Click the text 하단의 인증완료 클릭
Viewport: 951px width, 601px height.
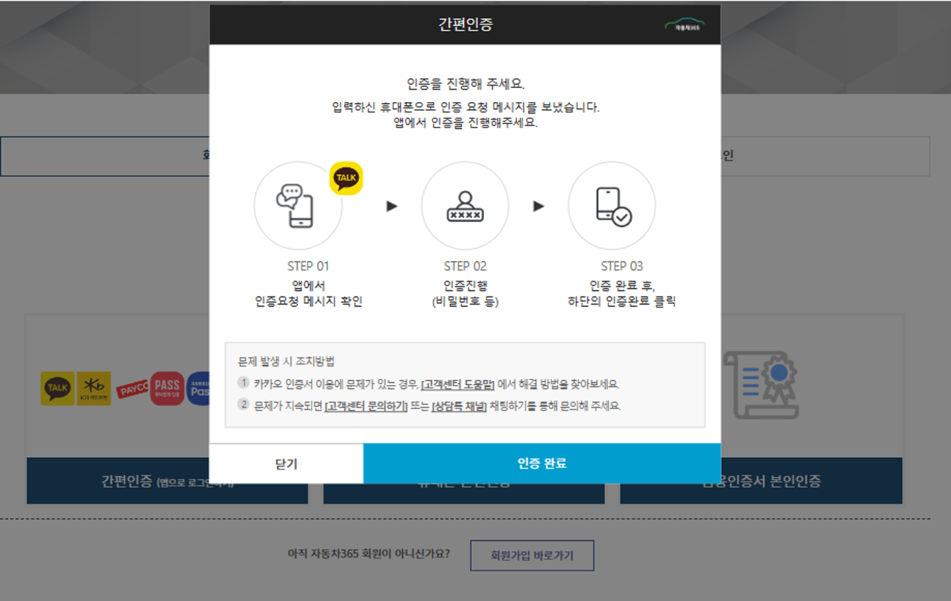pos(622,301)
